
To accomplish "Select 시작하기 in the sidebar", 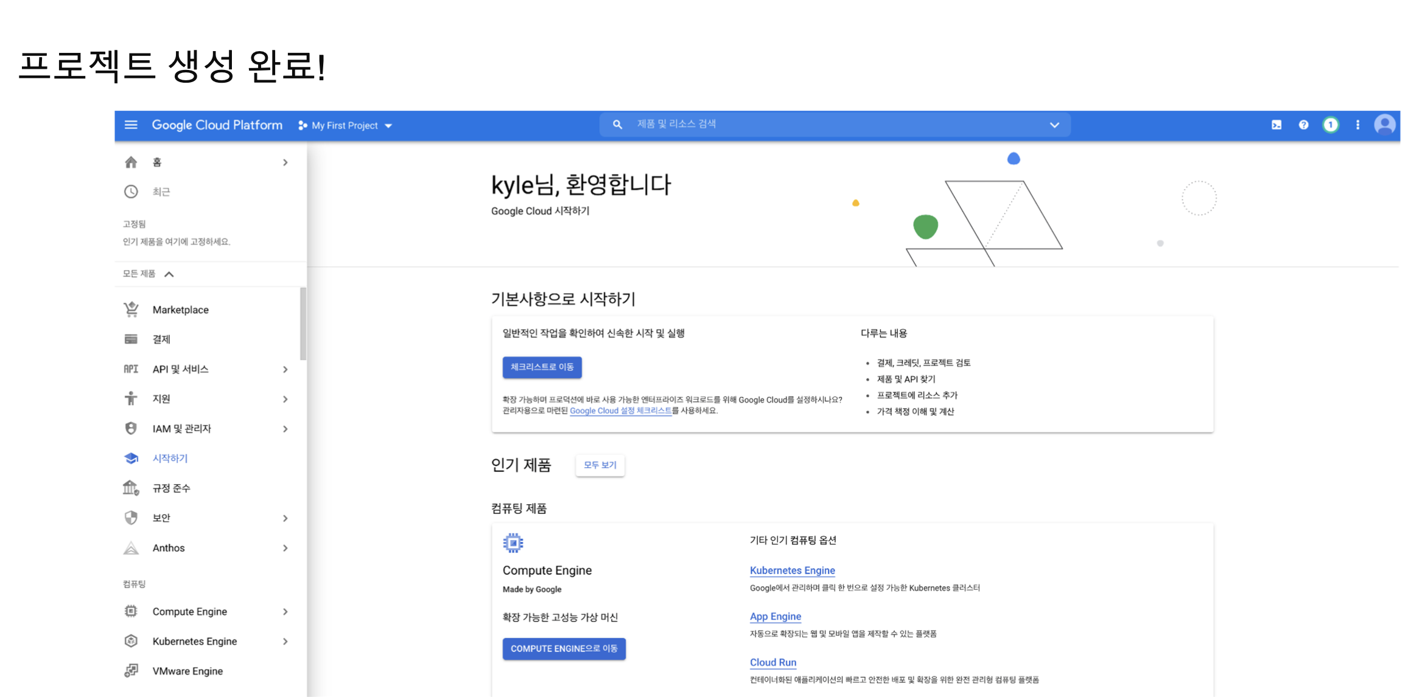I will (170, 458).
